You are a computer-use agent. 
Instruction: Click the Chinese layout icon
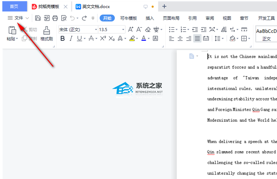[x=212, y=29]
